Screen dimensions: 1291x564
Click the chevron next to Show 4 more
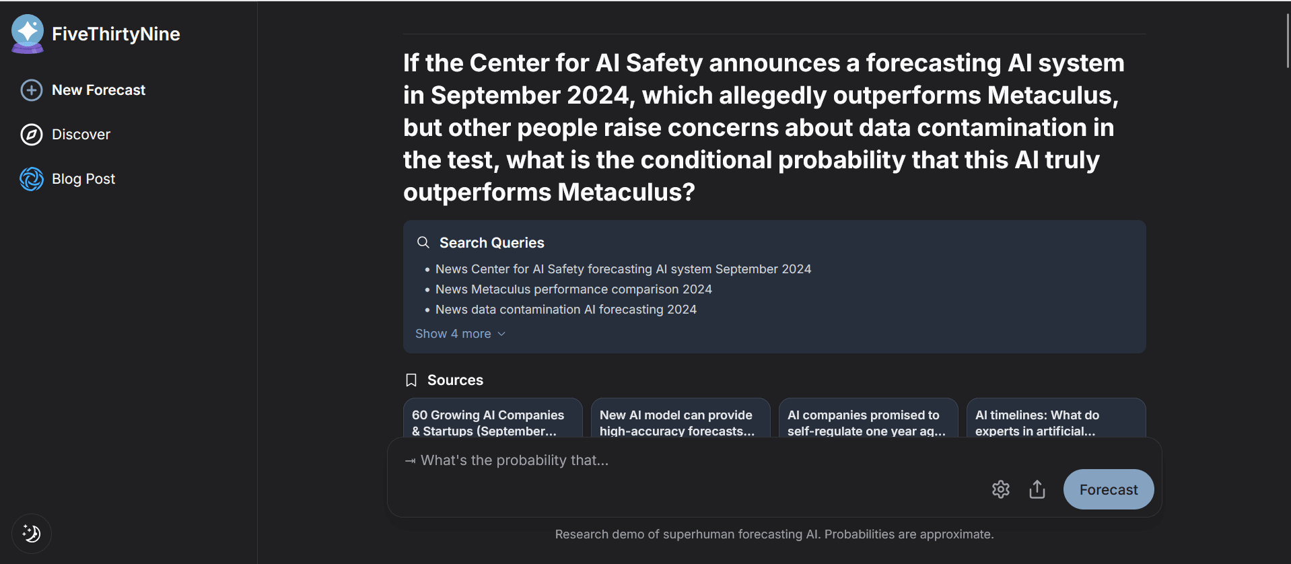(x=501, y=334)
